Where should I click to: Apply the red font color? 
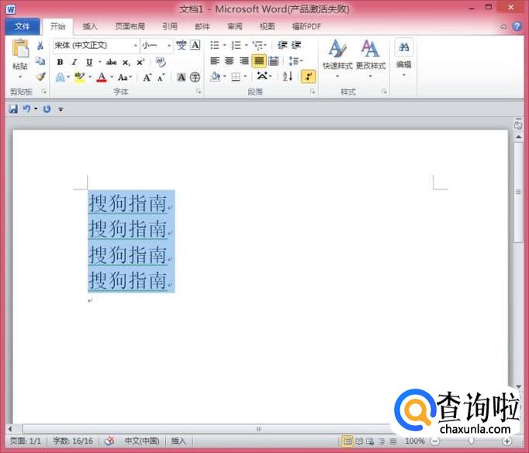[102, 78]
